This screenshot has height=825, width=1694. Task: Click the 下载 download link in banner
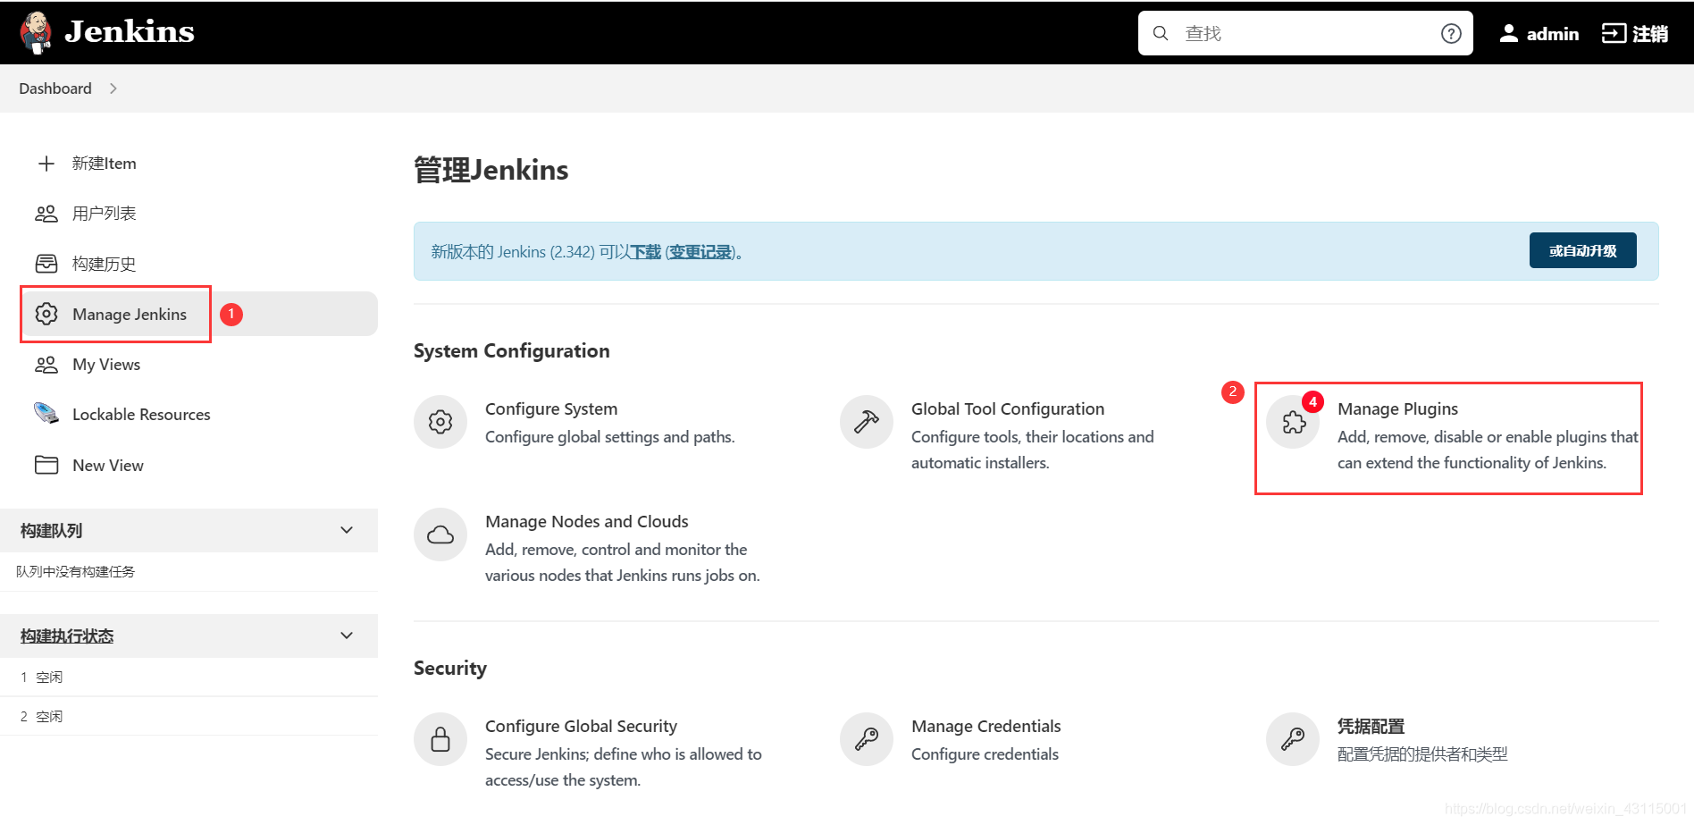(645, 252)
